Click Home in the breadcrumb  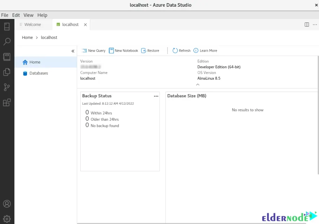[27, 38]
